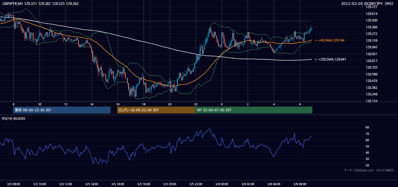Image resolution: width=398 pixels, height=187 pixels.
Task: Click price axis value 128.590
Action: (371, 74)
